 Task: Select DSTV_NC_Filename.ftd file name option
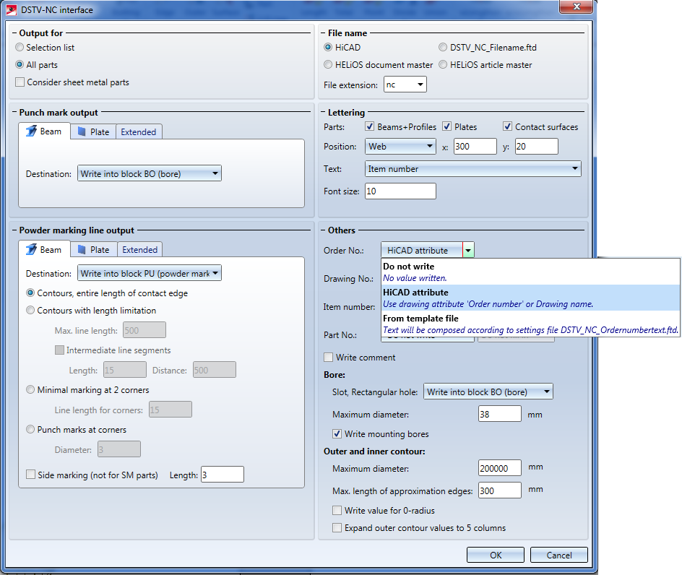coord(443,47)
